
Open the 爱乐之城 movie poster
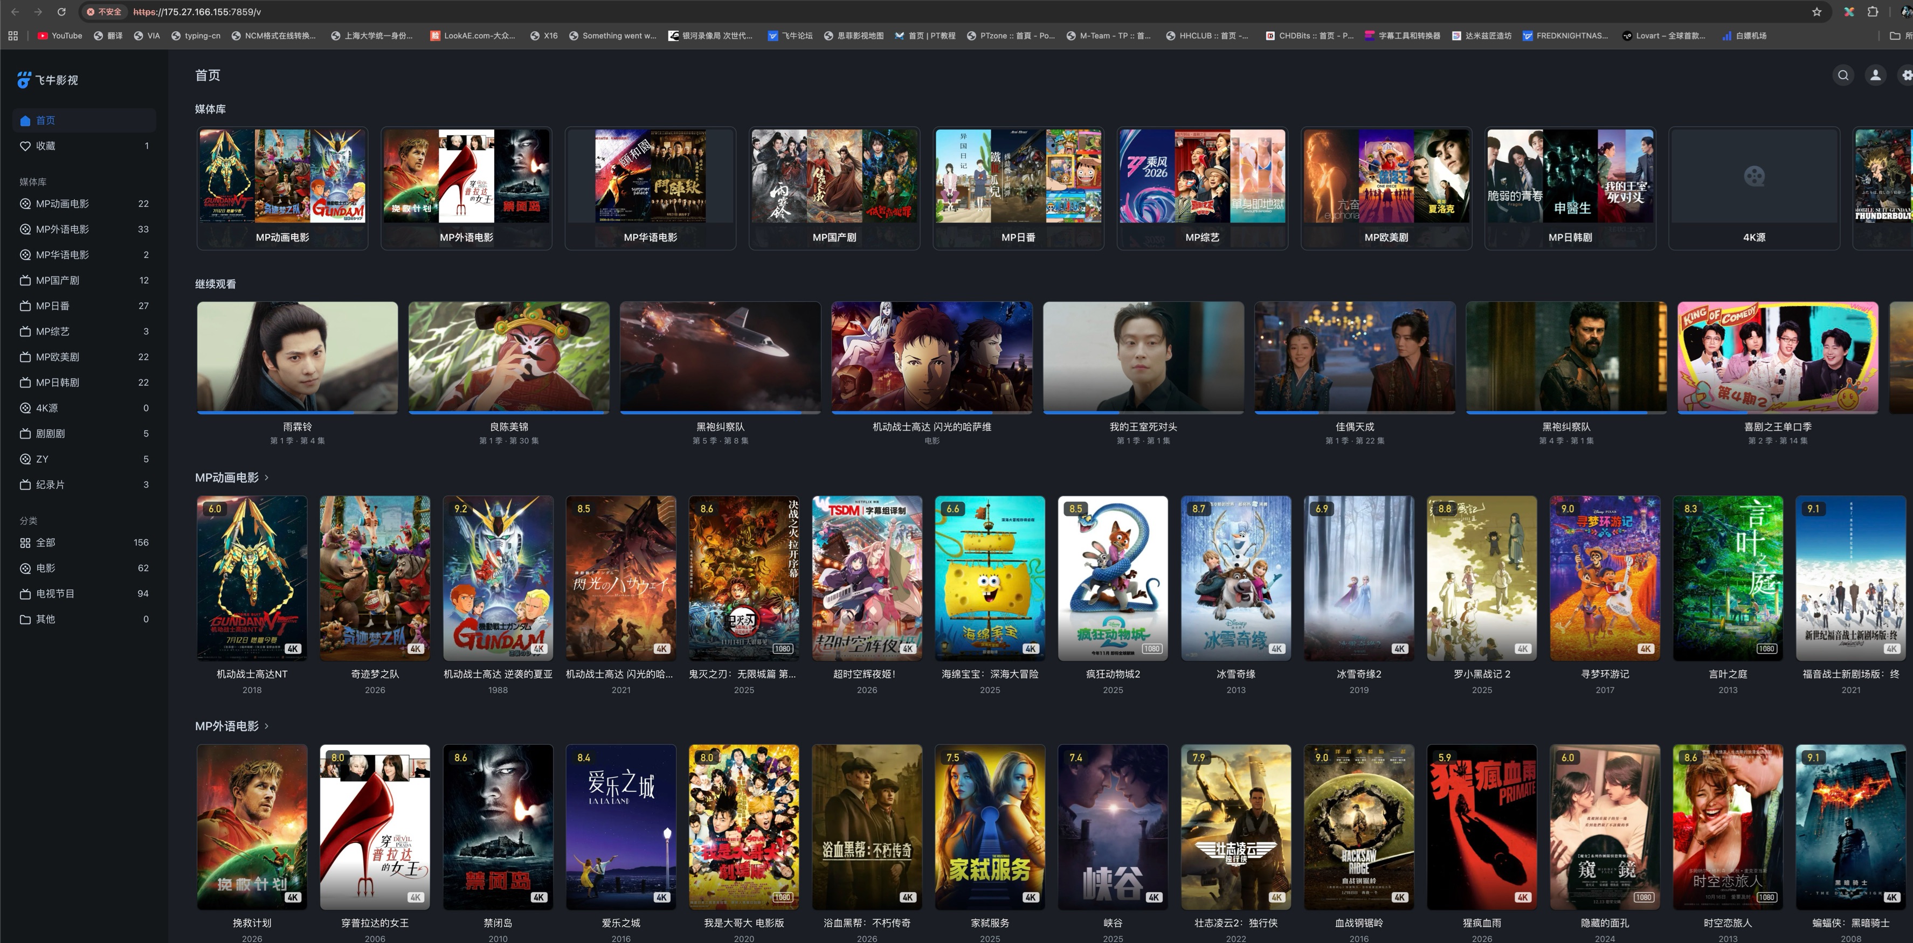tap(621, 827)
